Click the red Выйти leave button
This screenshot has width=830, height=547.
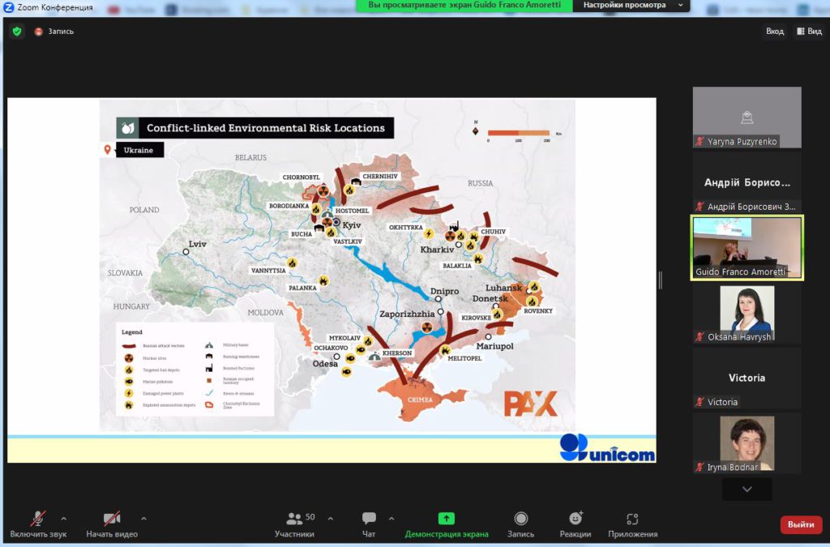(801, 524)
